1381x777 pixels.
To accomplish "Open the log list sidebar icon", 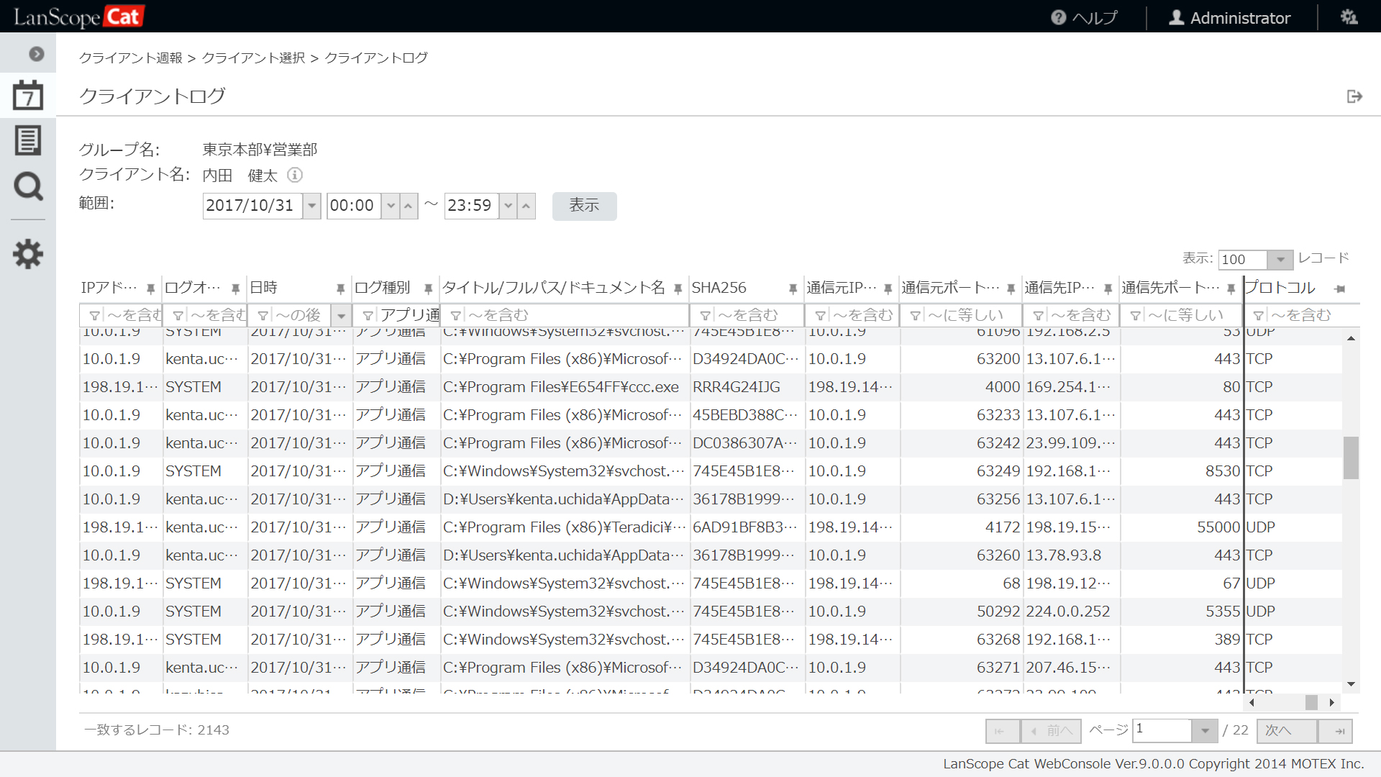I will (28, 140).
